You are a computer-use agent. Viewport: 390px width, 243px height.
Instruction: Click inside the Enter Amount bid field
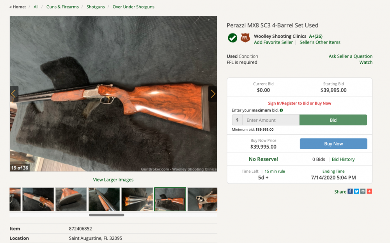pos(271,120)
